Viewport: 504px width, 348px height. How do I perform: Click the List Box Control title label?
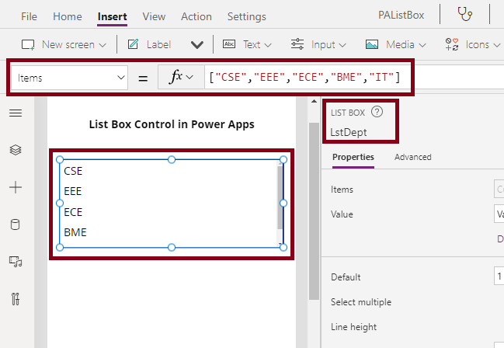172,124
